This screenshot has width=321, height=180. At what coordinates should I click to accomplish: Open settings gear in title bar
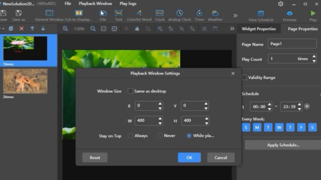click(280, 4)
